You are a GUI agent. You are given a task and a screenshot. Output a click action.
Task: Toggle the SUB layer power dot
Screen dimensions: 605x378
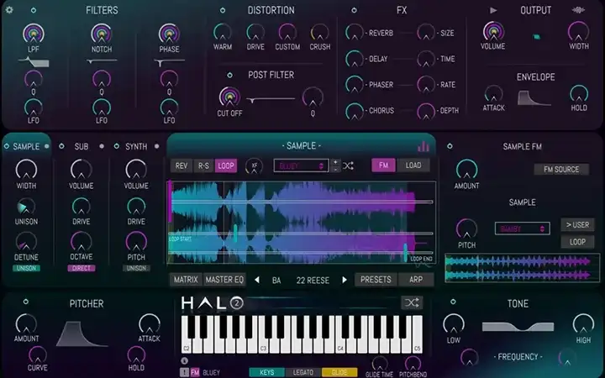(61, 146)
